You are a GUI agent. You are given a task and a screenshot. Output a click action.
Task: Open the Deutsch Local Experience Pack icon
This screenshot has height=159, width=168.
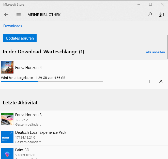pos(7,137)
